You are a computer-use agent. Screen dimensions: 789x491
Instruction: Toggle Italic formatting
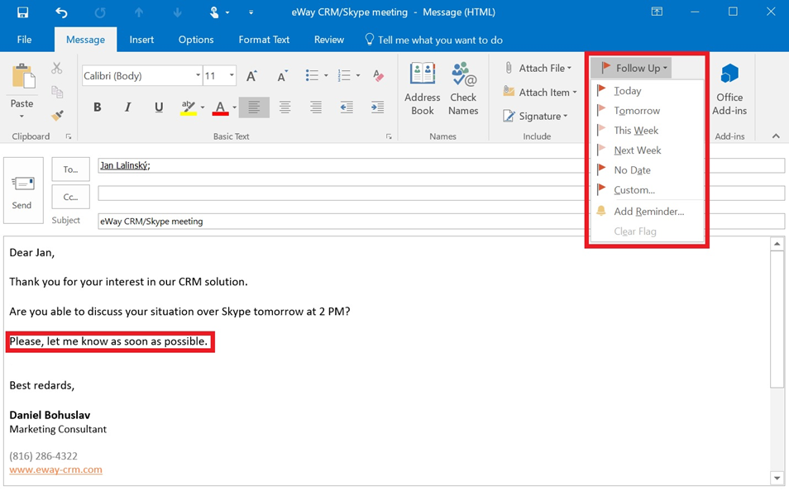(x=127, y=107)
